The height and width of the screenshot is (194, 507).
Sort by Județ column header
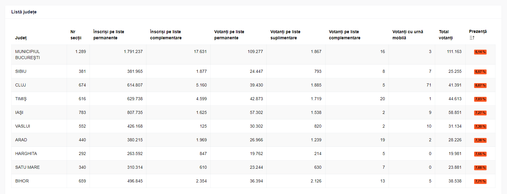point(21,38)
